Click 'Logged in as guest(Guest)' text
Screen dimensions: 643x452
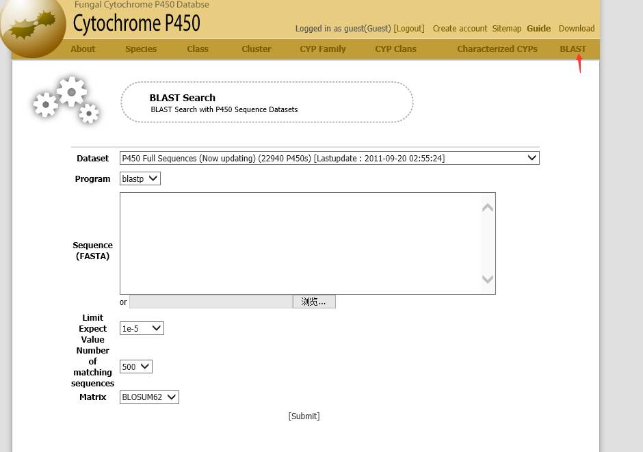point(343,29)
